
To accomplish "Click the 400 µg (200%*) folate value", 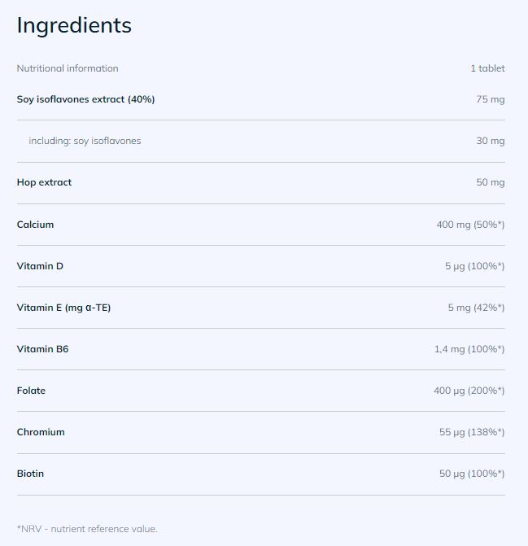I will click(x=469, y=391).
